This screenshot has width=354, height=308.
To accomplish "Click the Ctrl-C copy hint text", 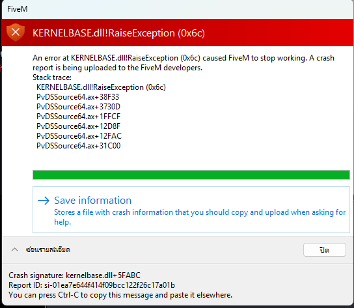I will point(120,295).
